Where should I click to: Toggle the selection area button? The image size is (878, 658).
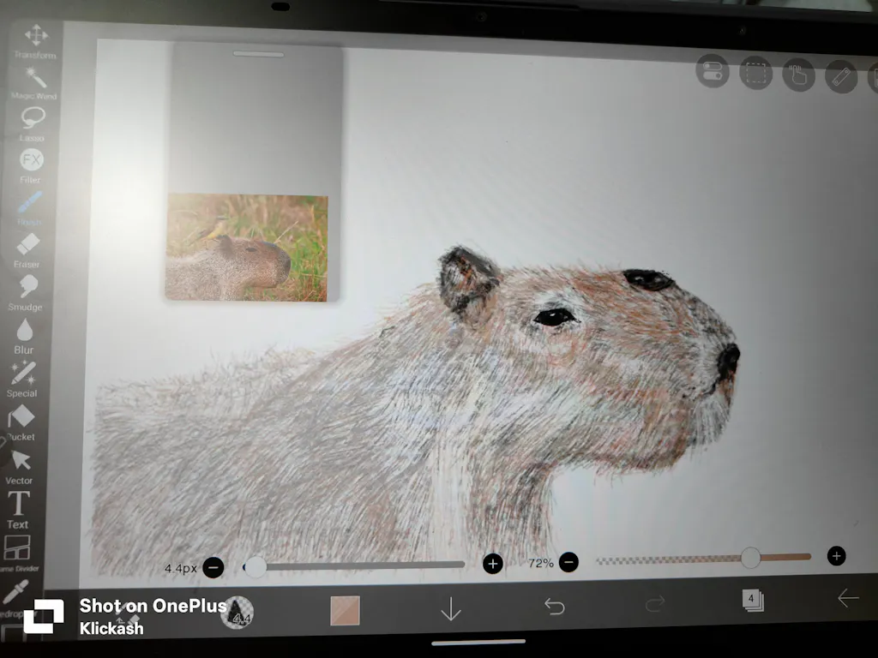coord(755,74)
